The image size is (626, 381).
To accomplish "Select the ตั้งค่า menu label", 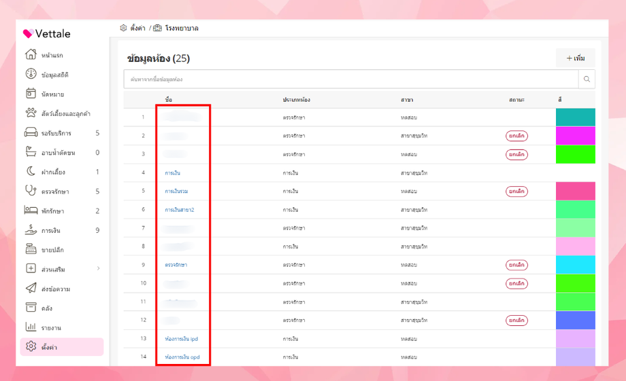I will pyautogui.click(x=49, y=348).
